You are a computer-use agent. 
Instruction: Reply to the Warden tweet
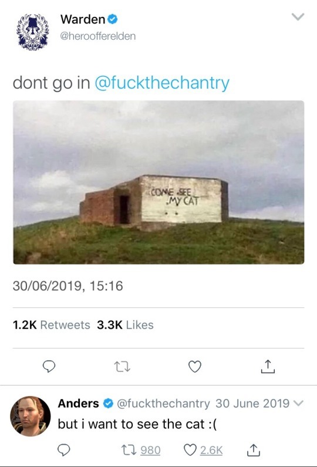(49, 366)
